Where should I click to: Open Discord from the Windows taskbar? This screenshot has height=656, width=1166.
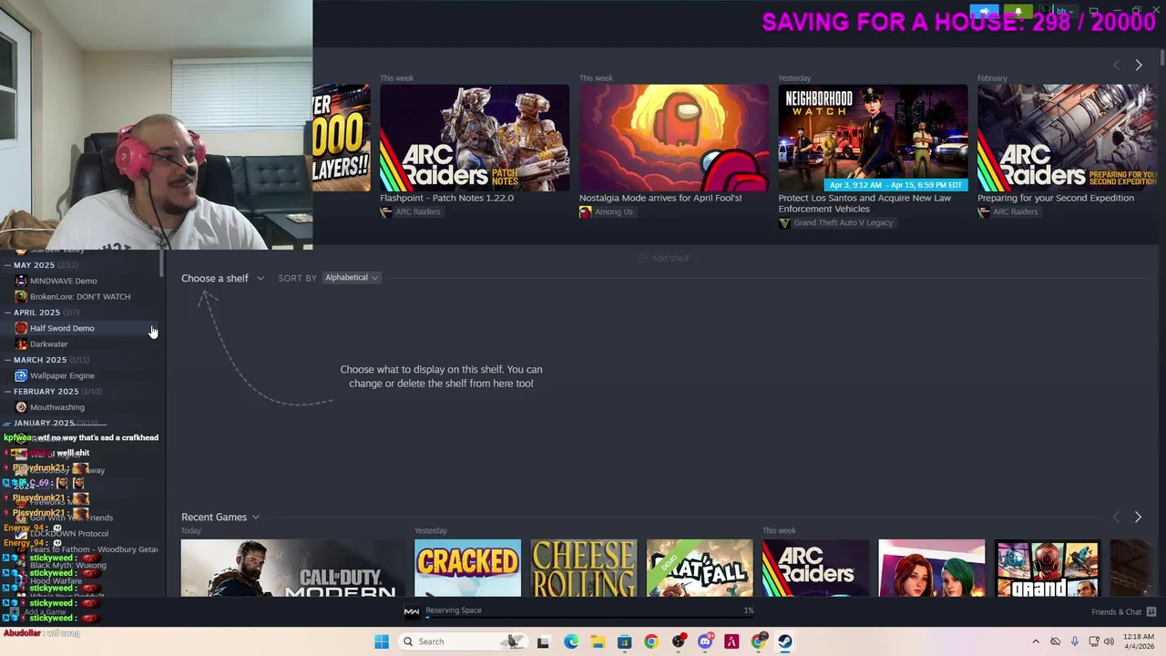click(x=705, y=641)
